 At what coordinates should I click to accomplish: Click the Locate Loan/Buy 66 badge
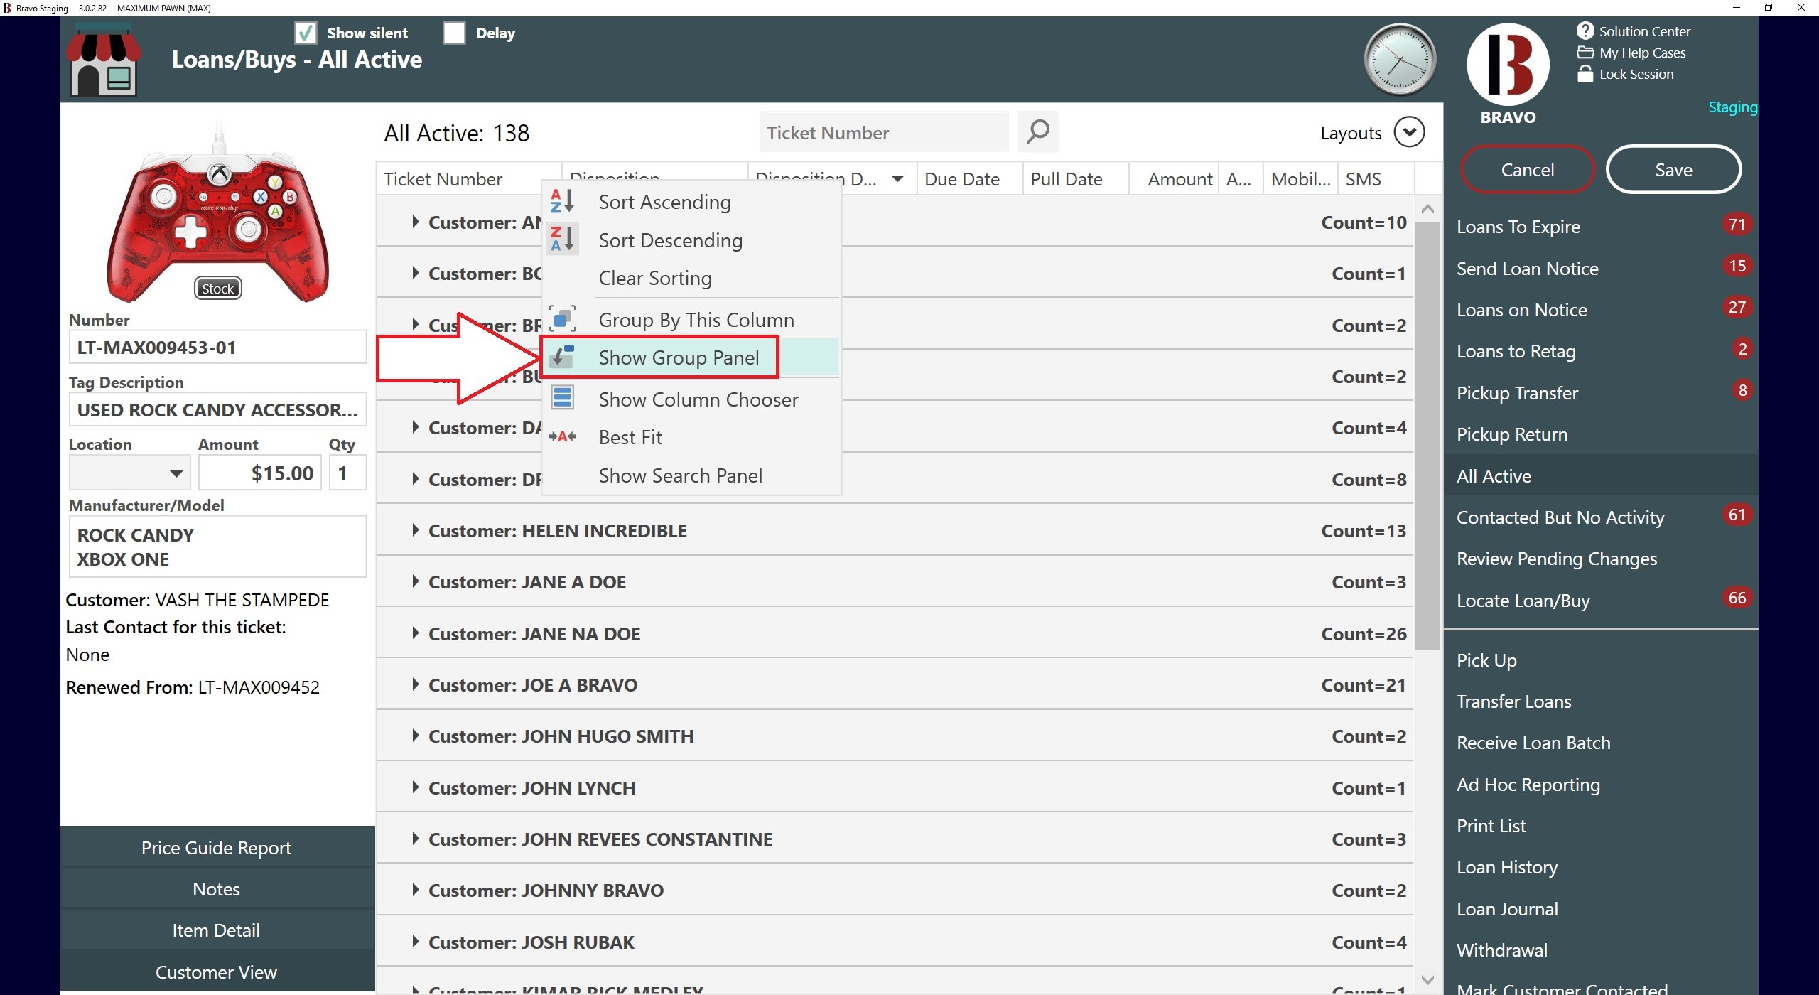[x=1737, y=598]
